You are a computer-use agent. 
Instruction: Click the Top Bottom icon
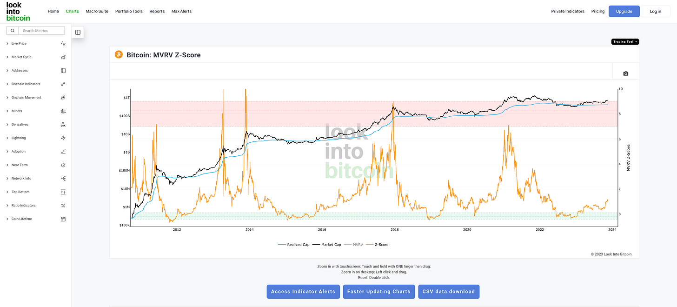[x=63, y=192]
